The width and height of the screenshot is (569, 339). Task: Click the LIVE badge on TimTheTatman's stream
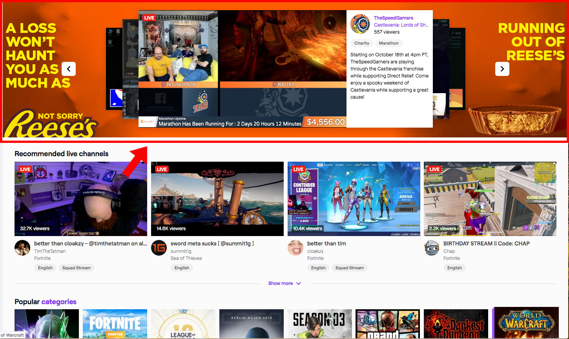25,169
